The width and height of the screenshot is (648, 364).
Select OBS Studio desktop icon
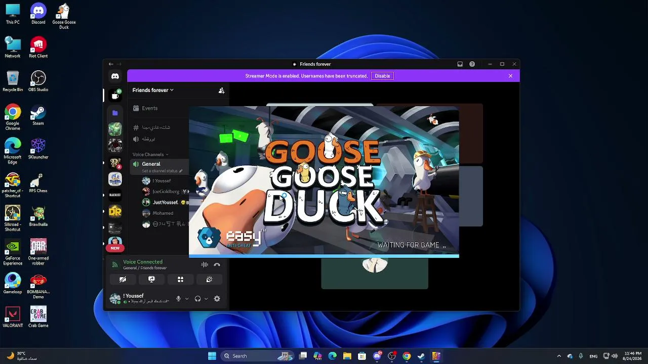tap(38, 81)
